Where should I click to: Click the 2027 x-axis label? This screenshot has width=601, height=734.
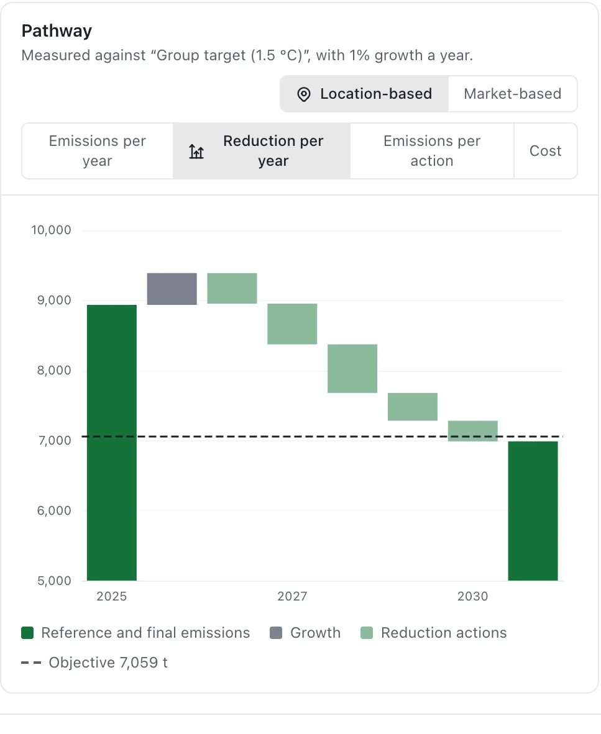[292, 596]
